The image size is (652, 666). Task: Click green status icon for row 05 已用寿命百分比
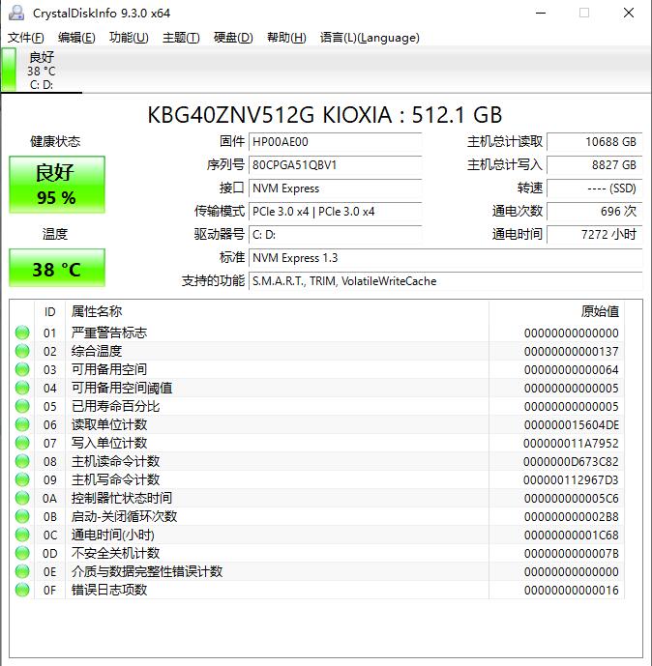point(22,406)
